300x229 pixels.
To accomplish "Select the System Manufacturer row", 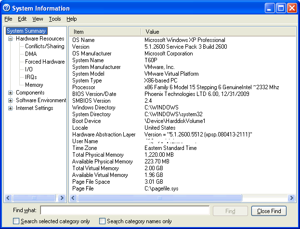I will click(183, 67).
